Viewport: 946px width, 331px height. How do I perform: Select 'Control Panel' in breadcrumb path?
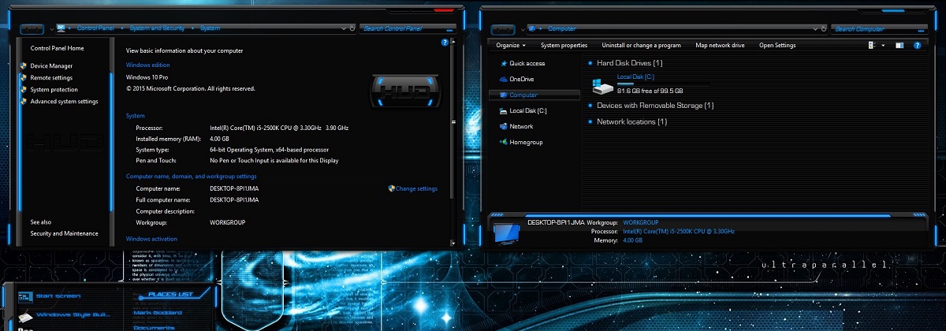click(x=95, y=28)
